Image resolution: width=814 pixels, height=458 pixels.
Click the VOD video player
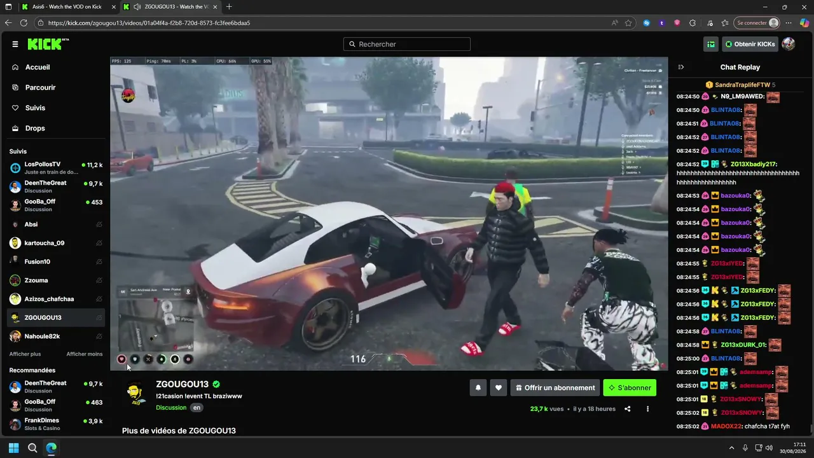389,214
